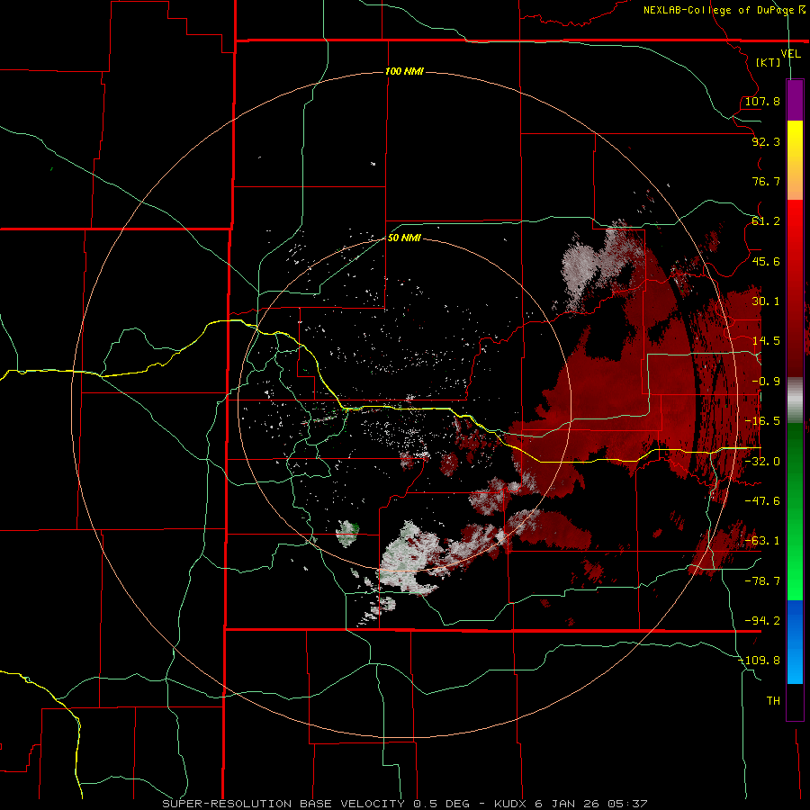
Task: Click the VEL legend title
Action: pos(790,54)
